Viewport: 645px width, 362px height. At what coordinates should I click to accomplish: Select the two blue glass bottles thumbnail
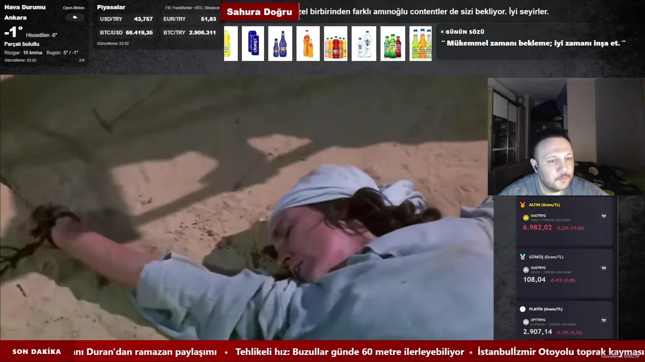pos(280,43)
